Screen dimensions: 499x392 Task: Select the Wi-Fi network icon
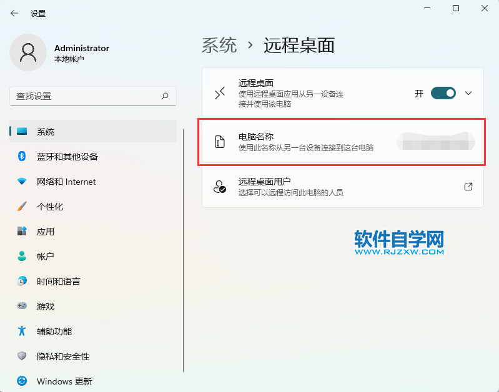coord(22,182)
